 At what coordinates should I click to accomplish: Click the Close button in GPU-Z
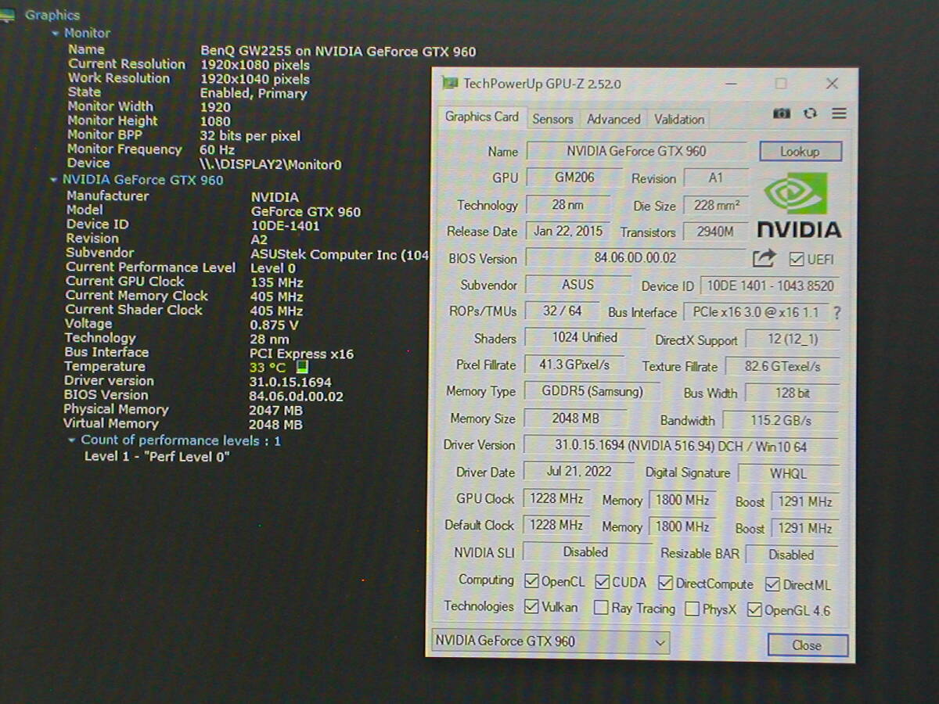807,645
